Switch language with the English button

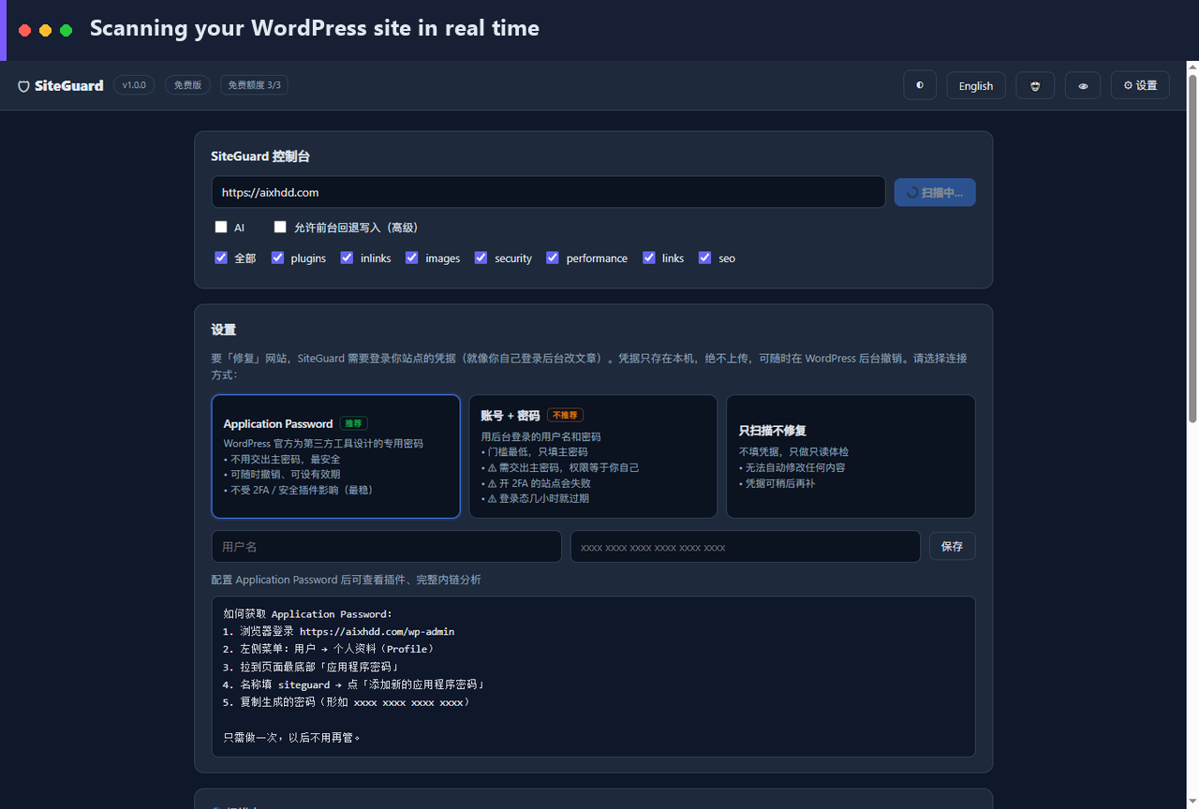[x=976, y=85]
